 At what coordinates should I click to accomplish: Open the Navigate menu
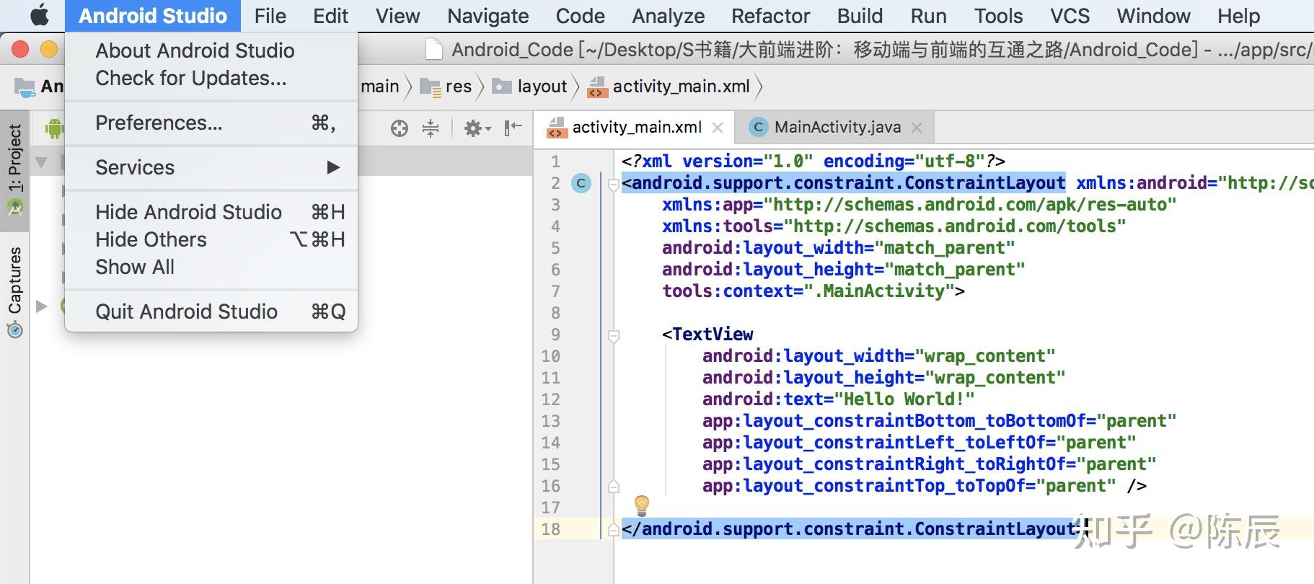pos(488,16)
